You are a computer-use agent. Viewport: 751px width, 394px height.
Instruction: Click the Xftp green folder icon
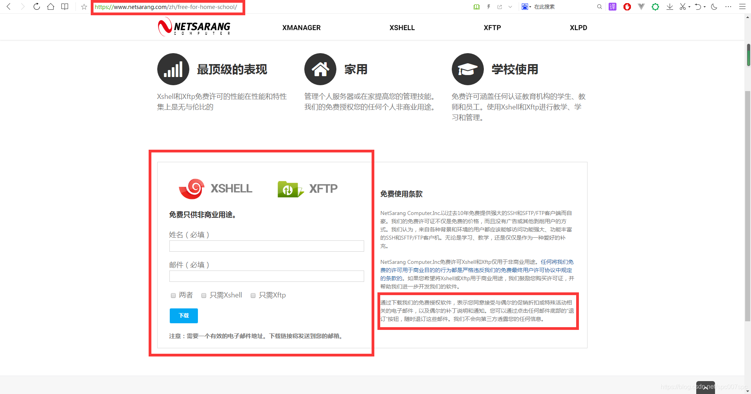[289, 189]
